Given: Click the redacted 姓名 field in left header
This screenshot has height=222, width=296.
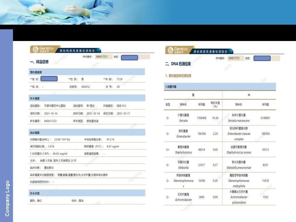Looking at the screenshot, I should (x=129, y=57).
